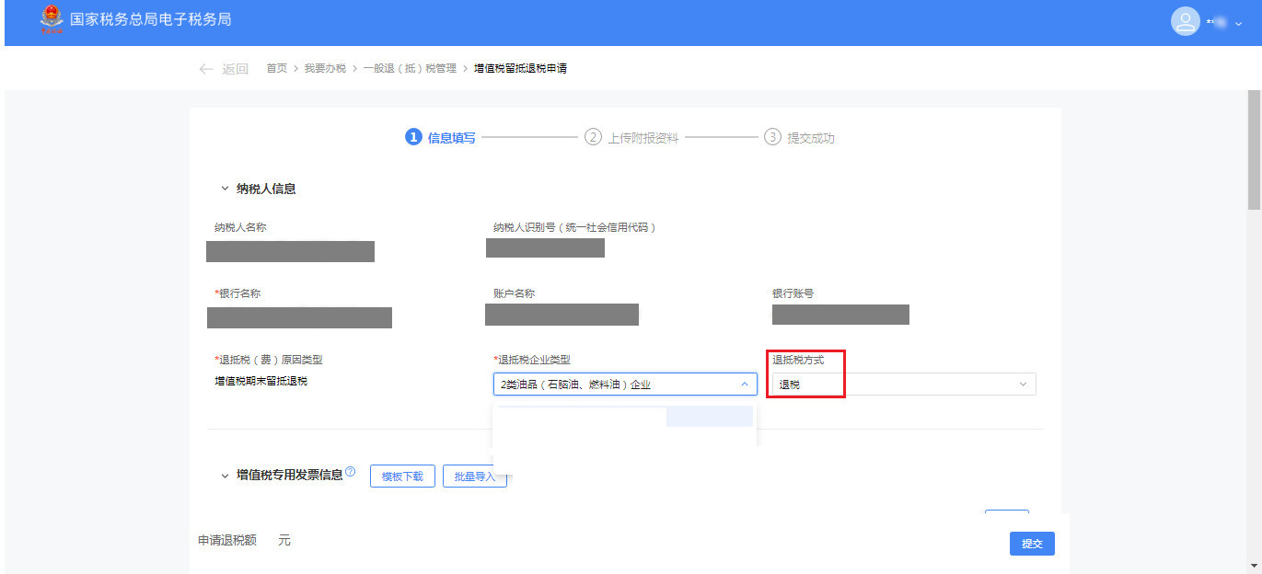Collapse the 纳税人信息 section

pos(225,189)
